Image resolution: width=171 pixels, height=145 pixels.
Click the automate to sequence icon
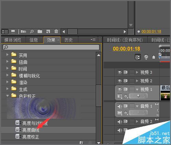[23, 31]
